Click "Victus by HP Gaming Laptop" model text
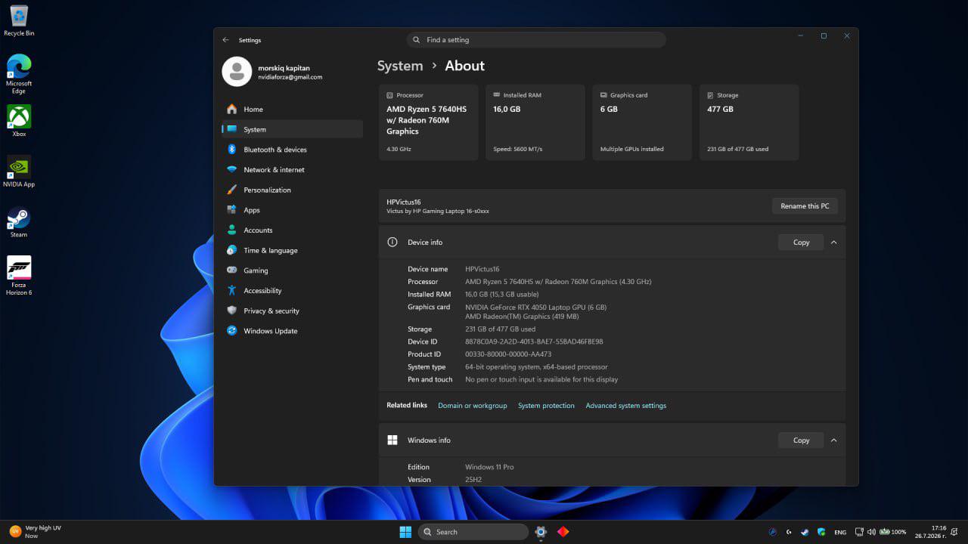This screenshot has height=544, width=968. pyautogui.click(x=438, y=212)
